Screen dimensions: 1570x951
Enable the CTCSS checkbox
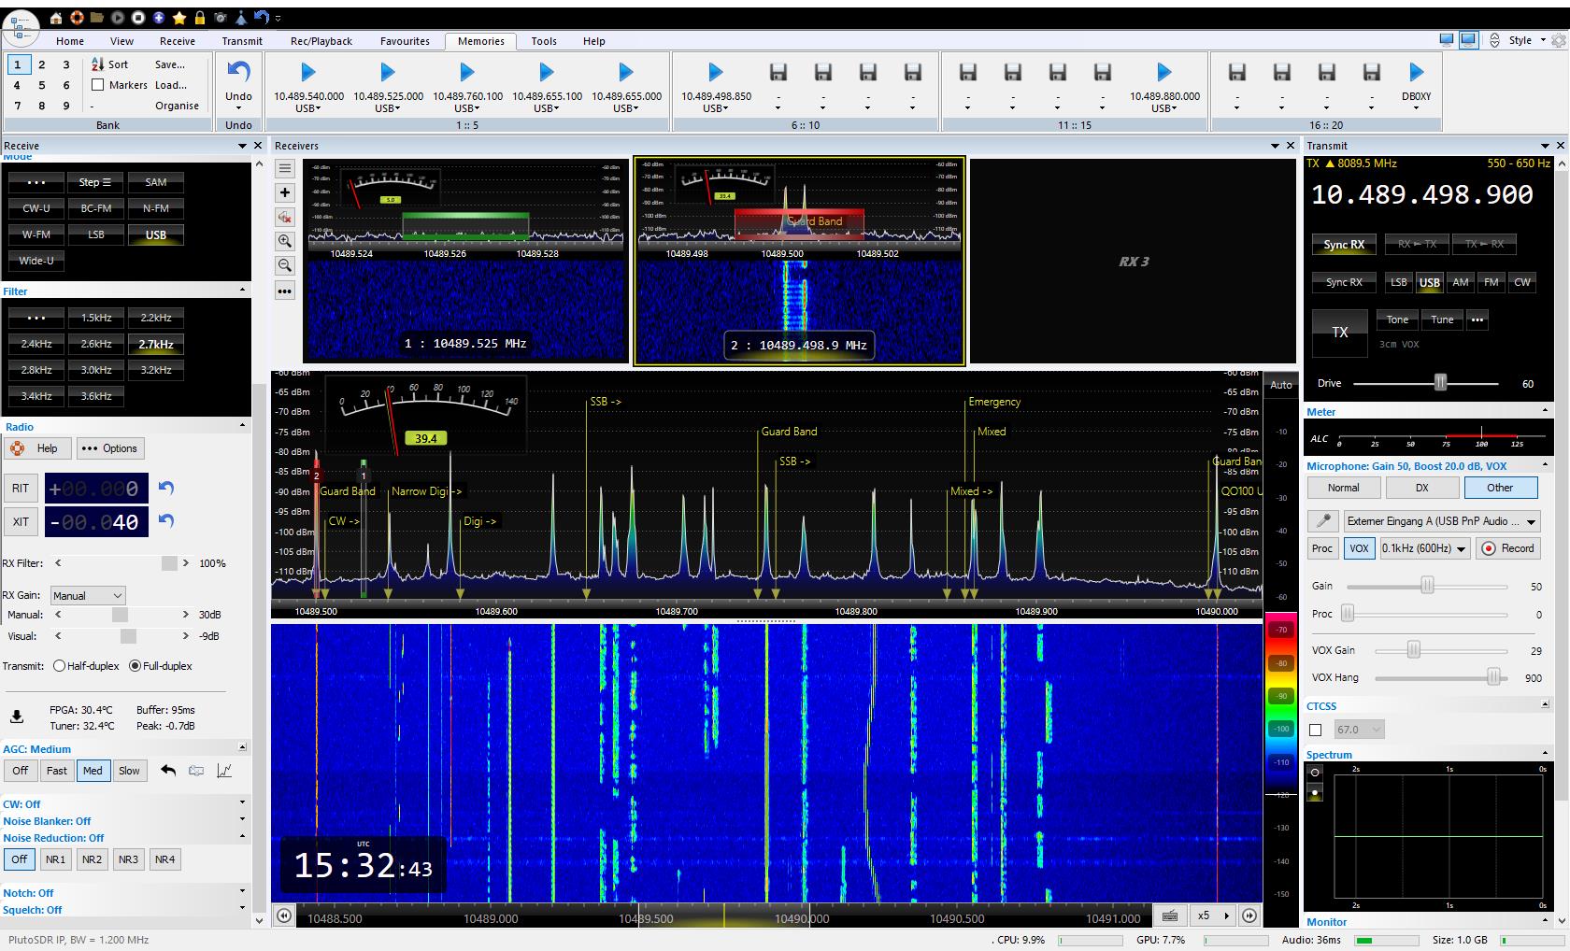(x=1316, y=730)
